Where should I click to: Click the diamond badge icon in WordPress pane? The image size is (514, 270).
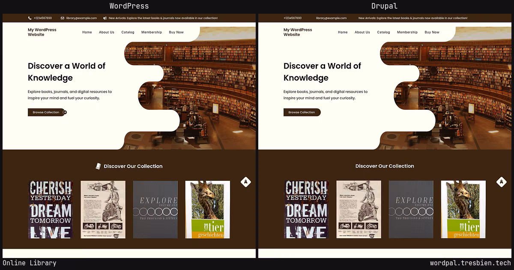[x=246, y=182]
